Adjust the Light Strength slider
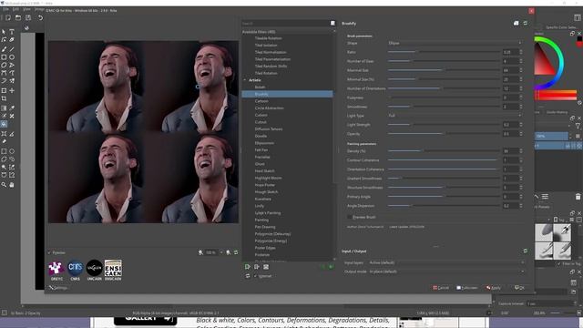Image resolution: width=583 pixels, height=328 pixels. coord(443,125)
